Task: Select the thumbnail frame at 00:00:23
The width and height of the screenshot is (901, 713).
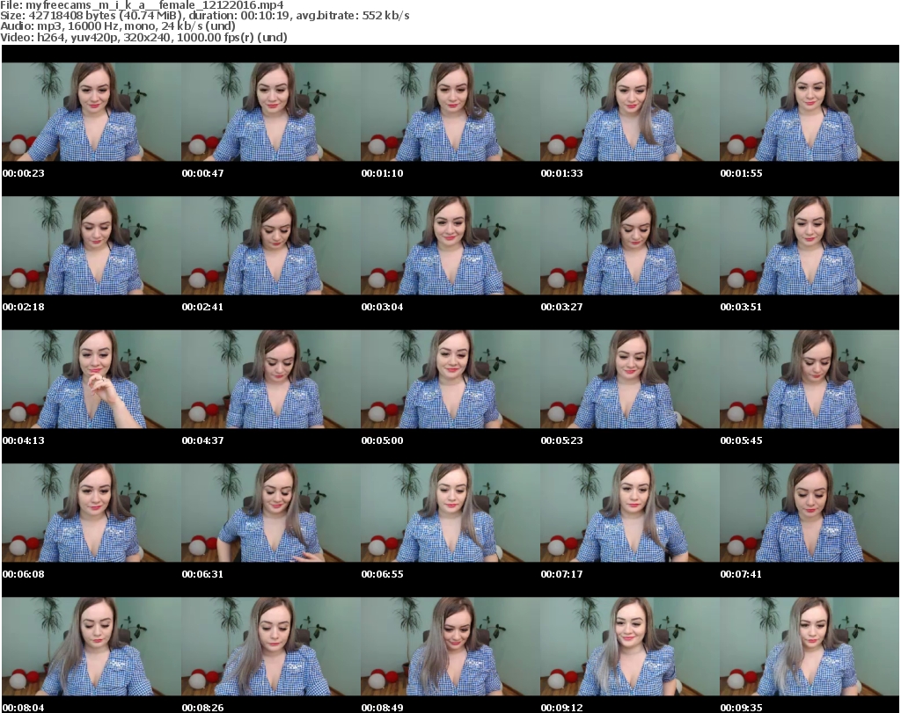Action: [x=92, y=112]
